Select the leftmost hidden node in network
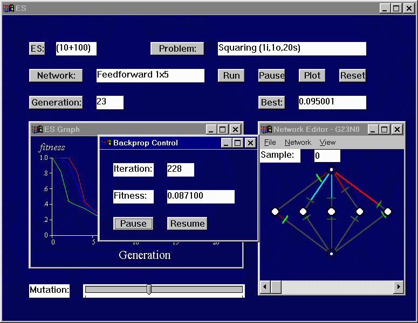 275,212
